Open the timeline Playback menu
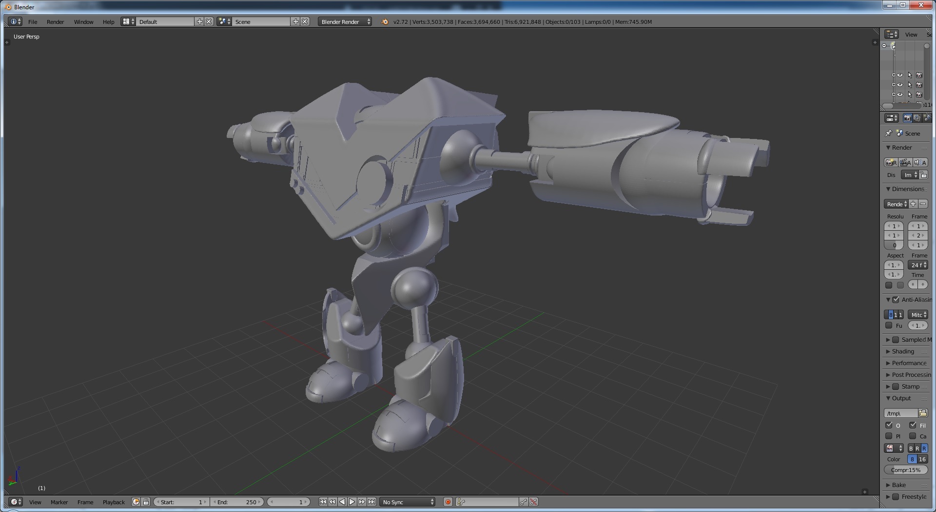The image size is (936, 512). [114, 502]
